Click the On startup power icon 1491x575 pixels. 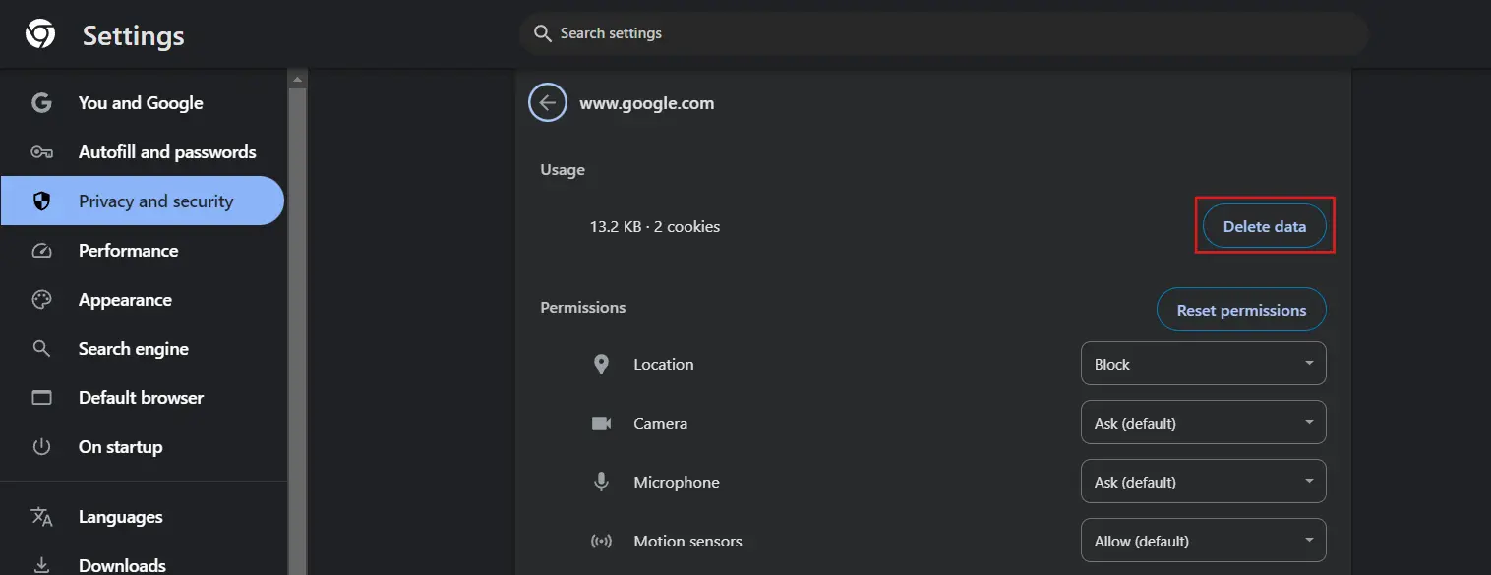point(41,447)
